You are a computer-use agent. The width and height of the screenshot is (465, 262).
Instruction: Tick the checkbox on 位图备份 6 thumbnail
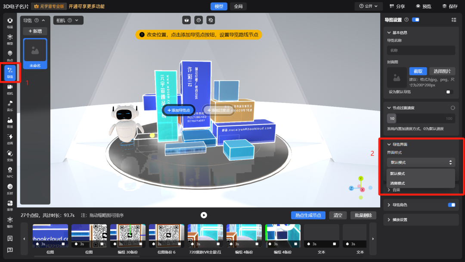180,244
